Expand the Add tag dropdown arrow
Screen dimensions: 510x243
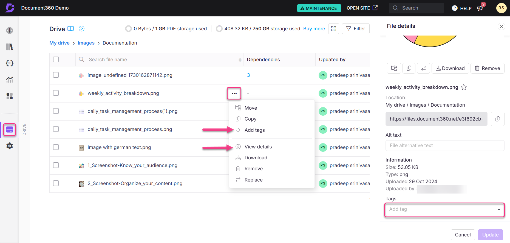pyautogui.click(x=499, y=209)
